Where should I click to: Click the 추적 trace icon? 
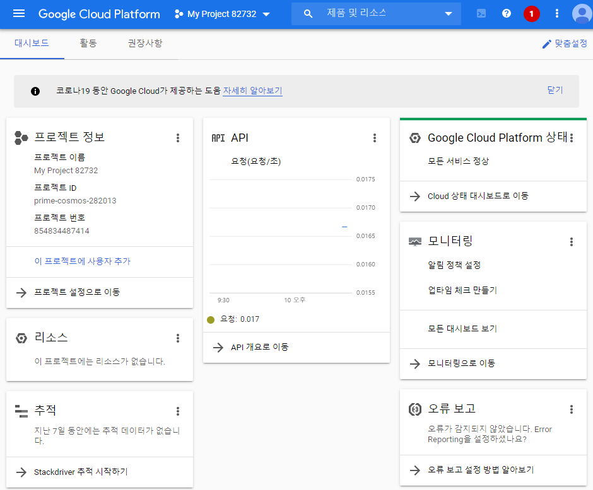tap(21, 411)
